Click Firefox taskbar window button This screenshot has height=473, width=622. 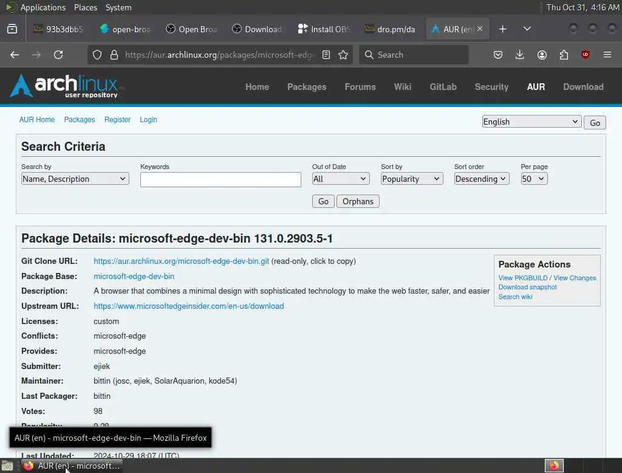click(x=72, y=466)
